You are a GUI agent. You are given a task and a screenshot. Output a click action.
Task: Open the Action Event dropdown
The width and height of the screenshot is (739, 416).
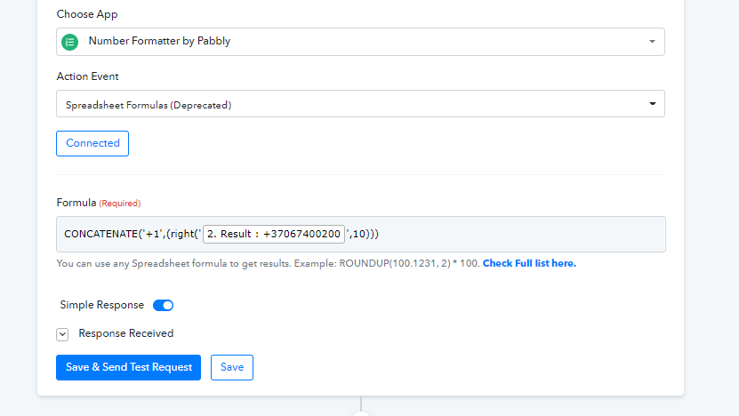pyautogui.click(x=360, y=104)
